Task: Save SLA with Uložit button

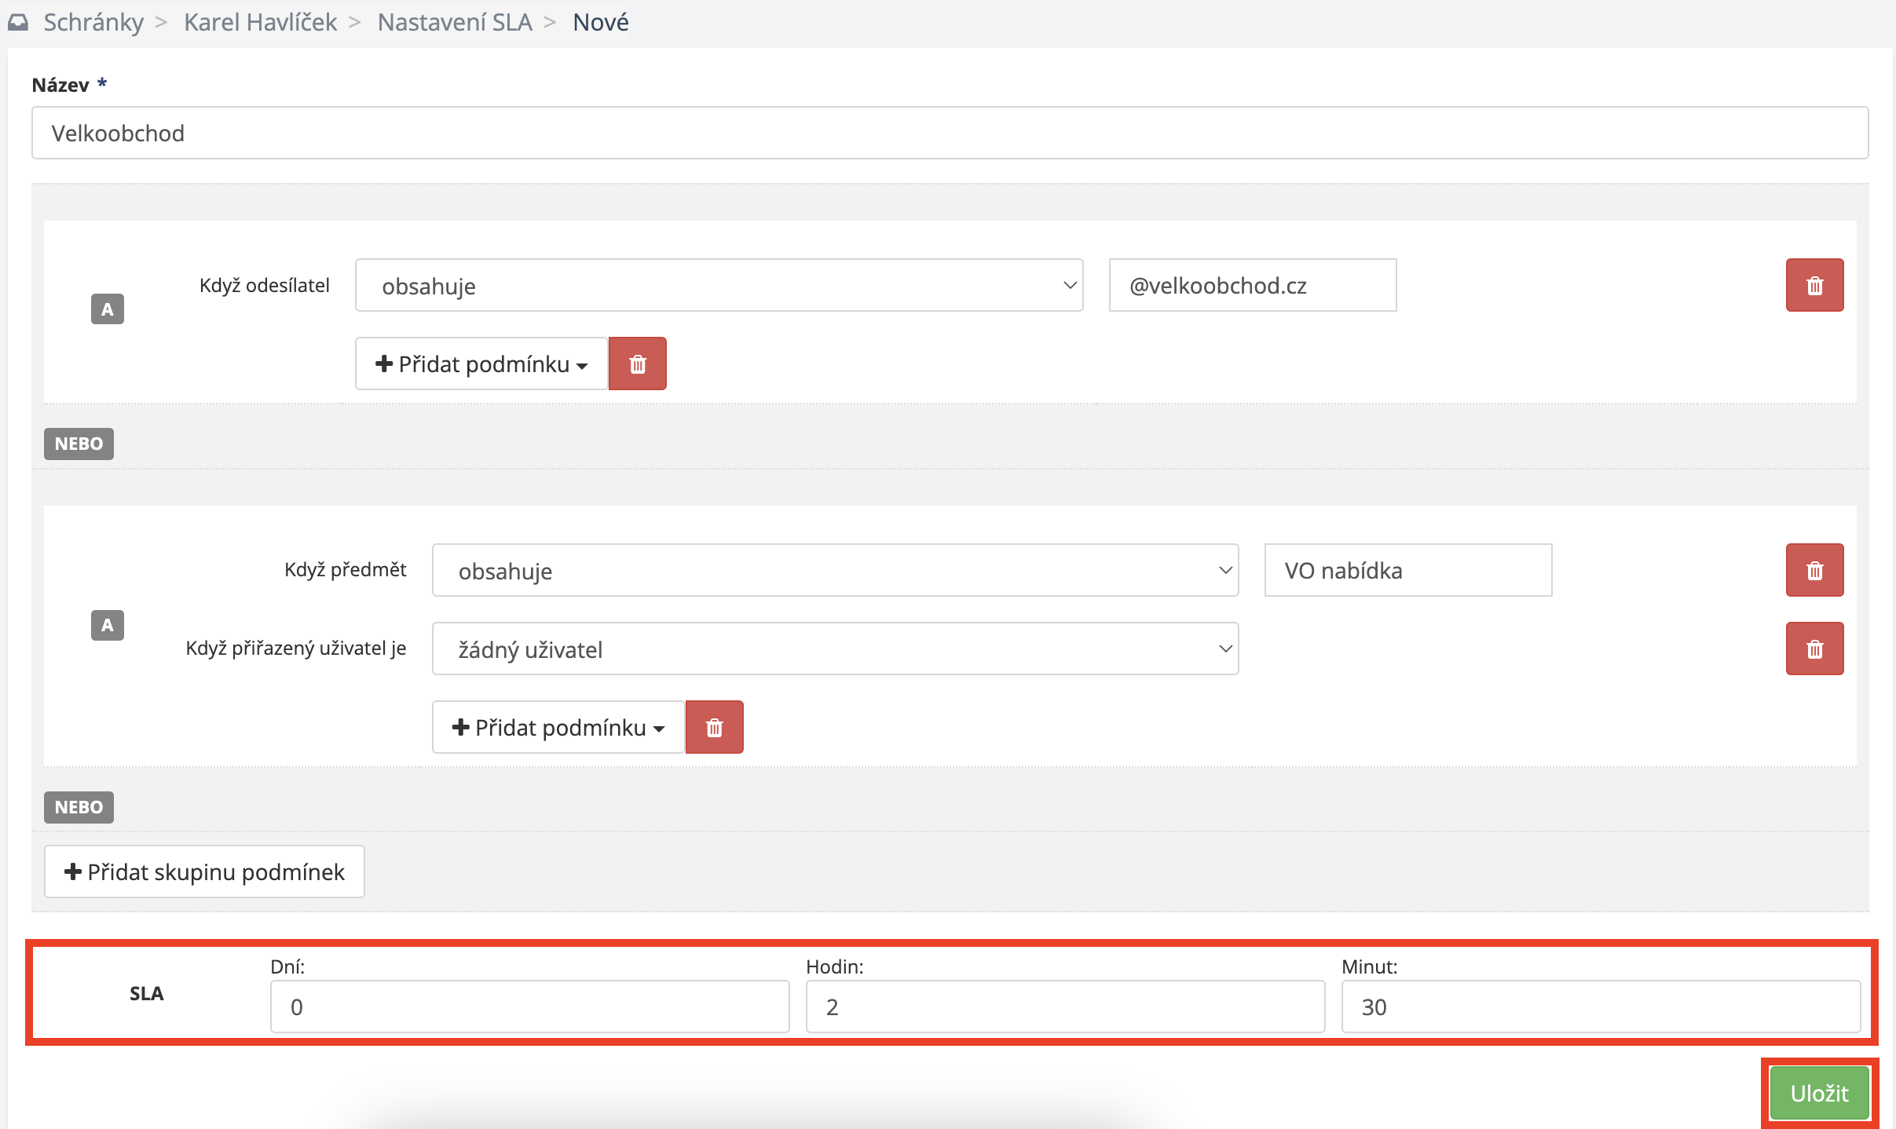Action: [1819, 1093]
